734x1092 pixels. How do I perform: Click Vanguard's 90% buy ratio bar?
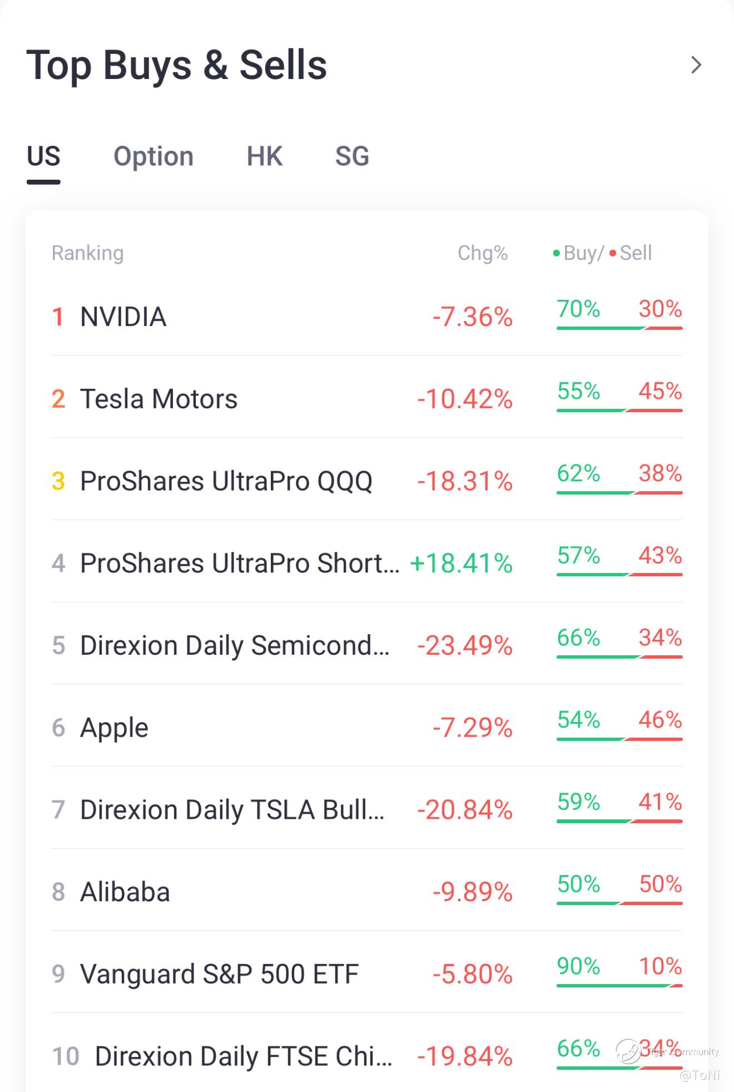612,985
